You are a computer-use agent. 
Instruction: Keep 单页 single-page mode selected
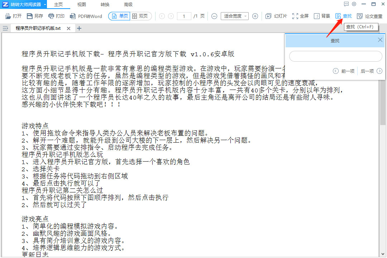tap(119, 16)
